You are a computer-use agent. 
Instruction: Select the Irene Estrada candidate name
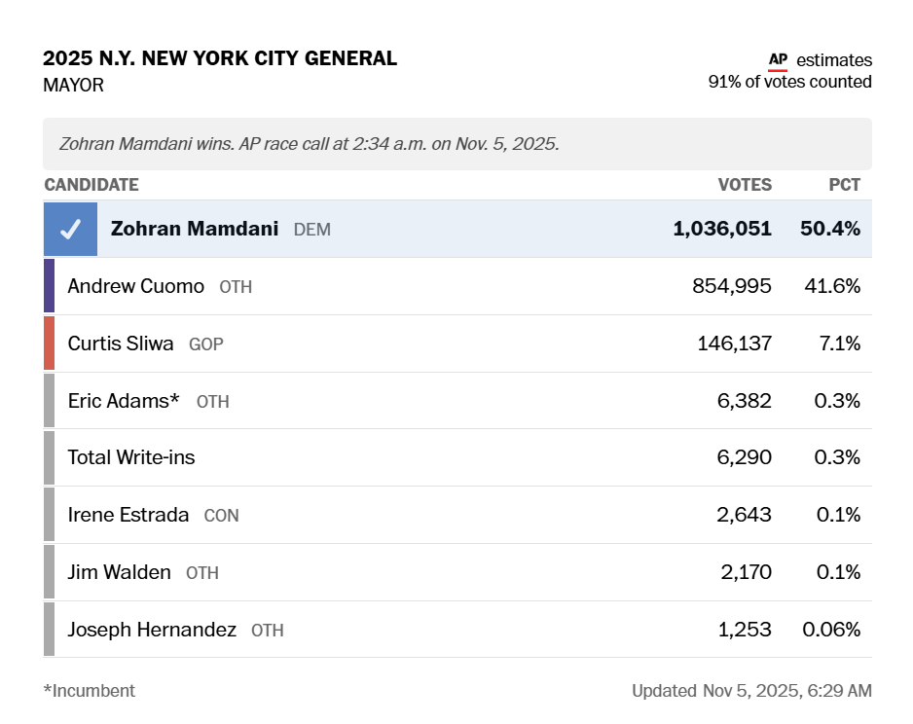pos(128,515)
